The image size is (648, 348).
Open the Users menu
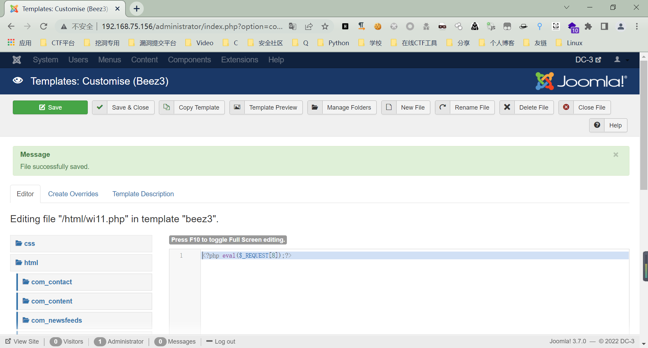(78, 60)
